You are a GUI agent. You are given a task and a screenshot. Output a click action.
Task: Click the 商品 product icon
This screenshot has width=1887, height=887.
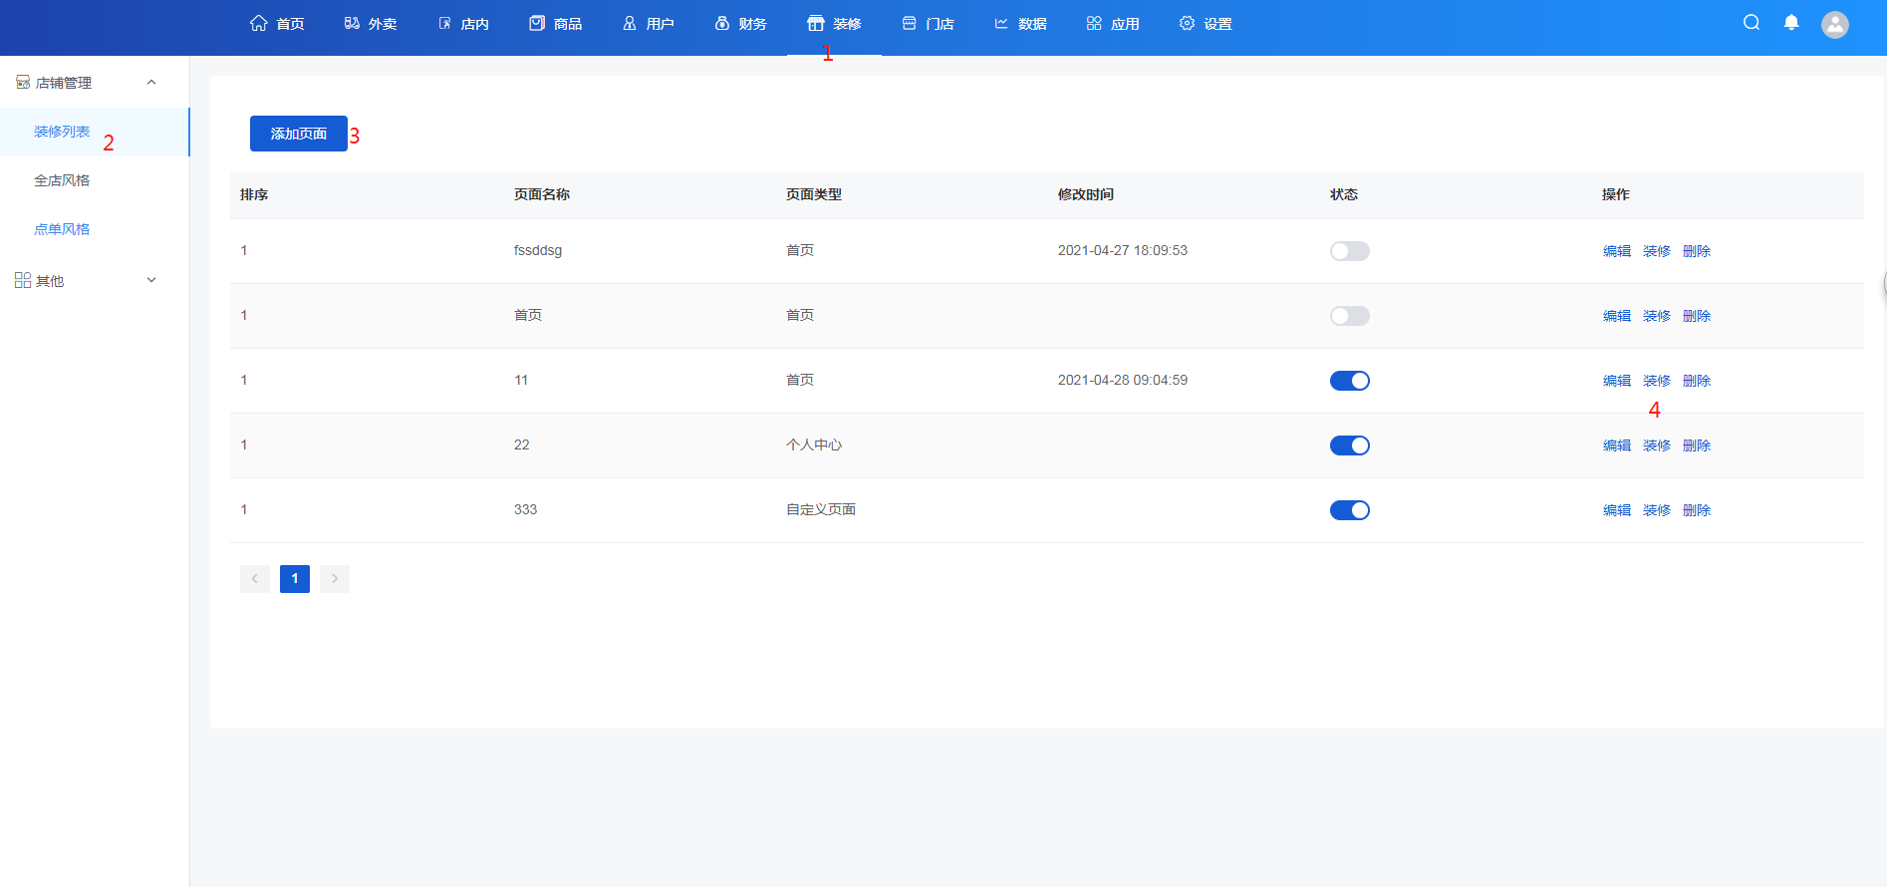[537, 23]
